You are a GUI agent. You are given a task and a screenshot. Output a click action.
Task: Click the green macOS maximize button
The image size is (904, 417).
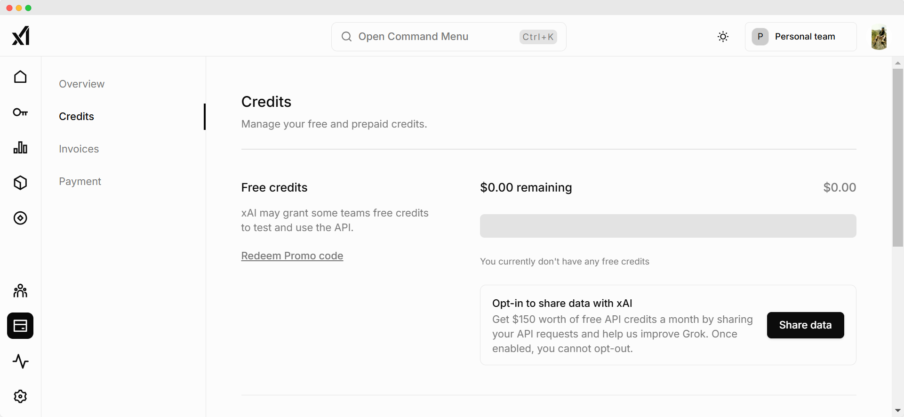coord(28,8)
